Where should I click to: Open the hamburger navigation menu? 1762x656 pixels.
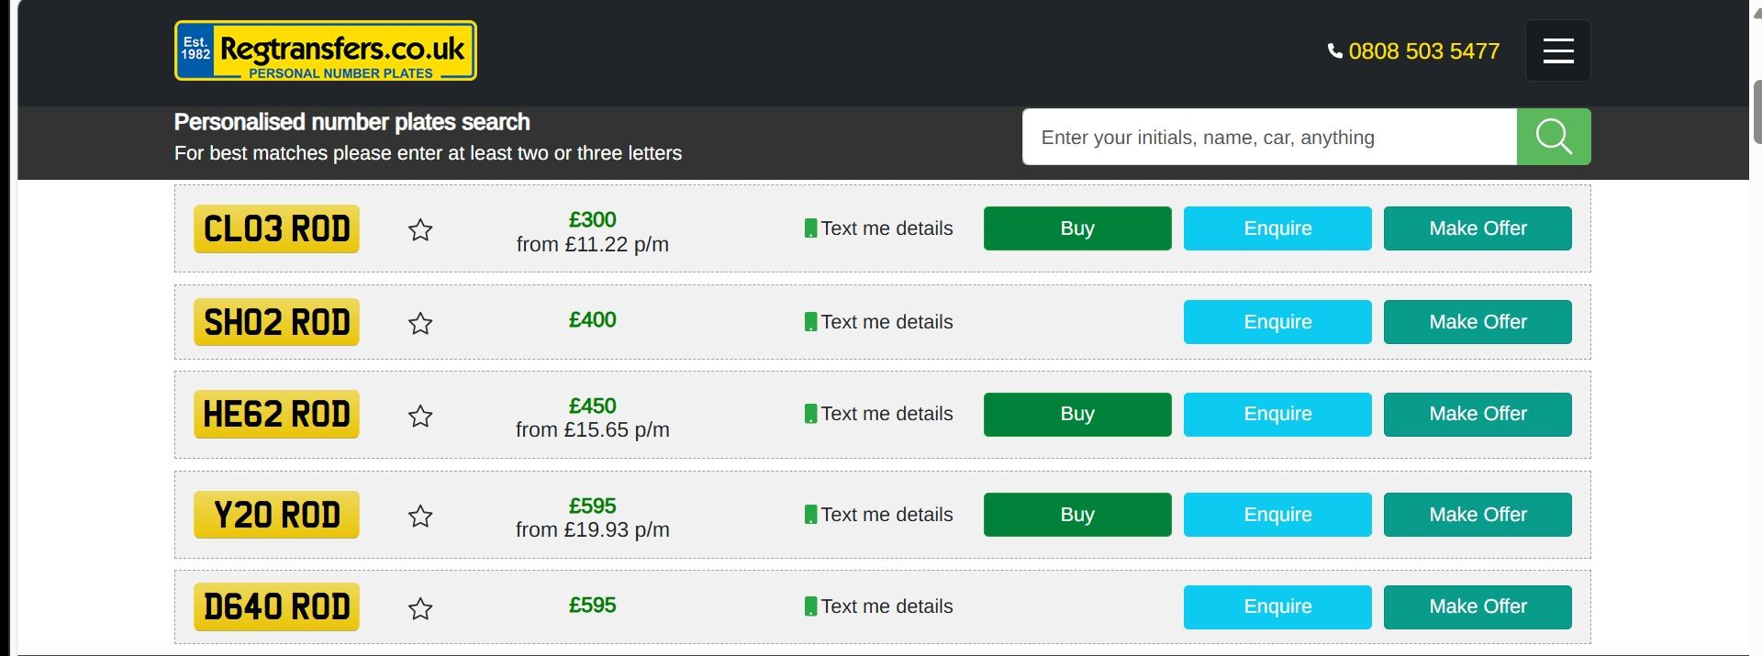click(x=1557, y=50)
